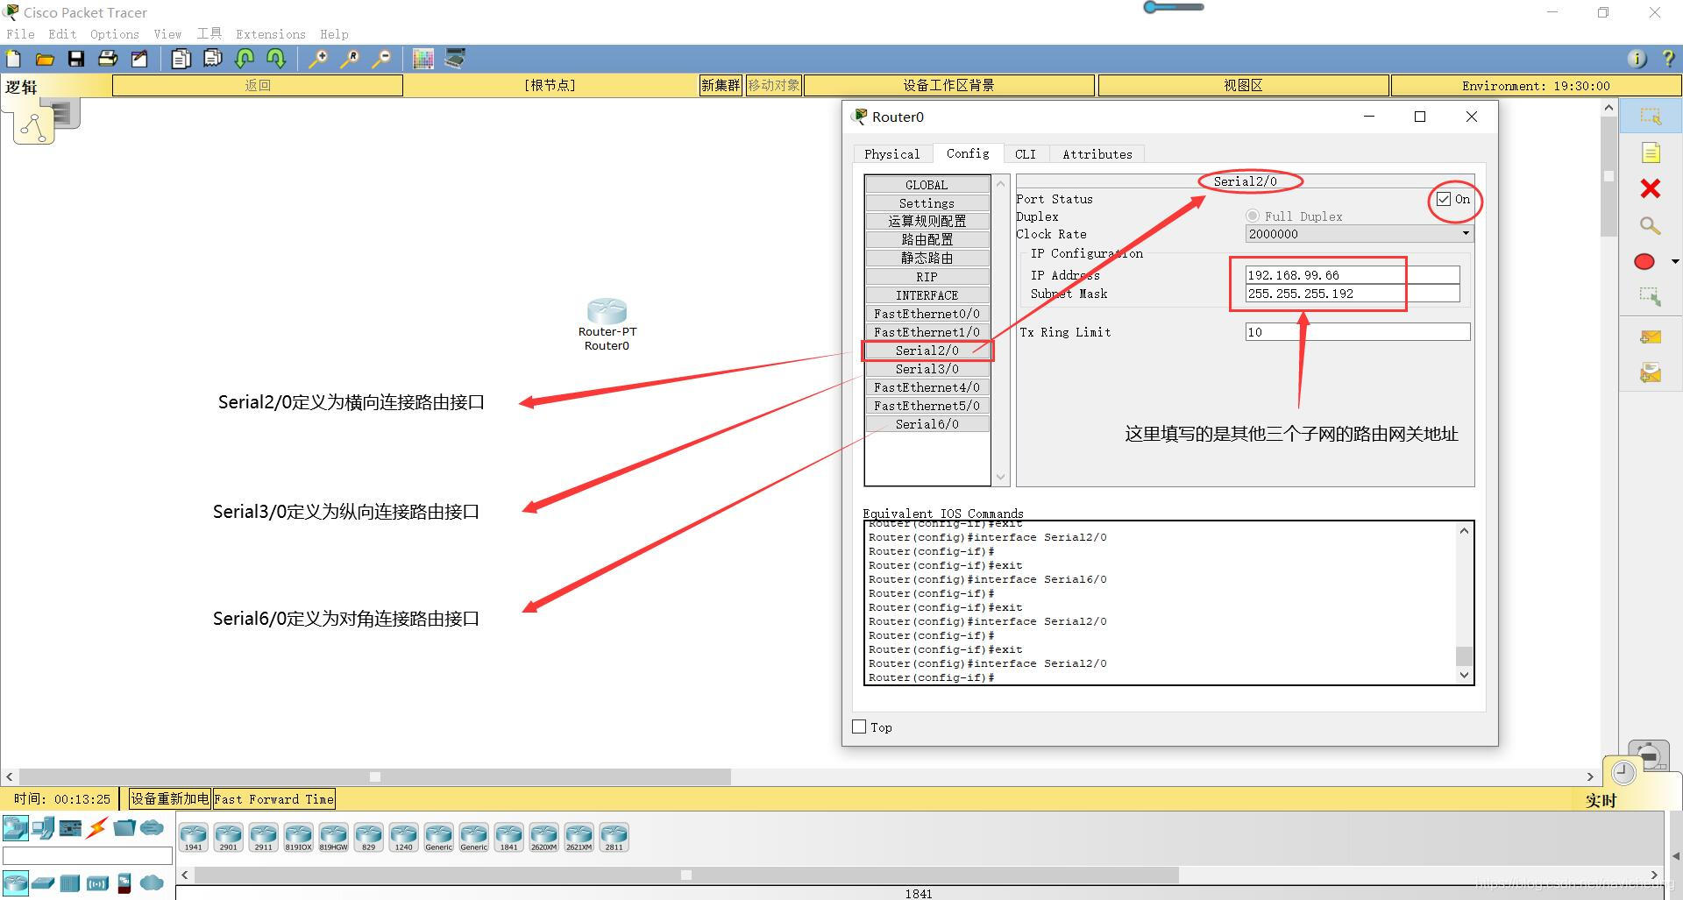The width and height of the screenshot is (1683, 900).
Task: Click the 视图区 viewport button
Action: click(x=1243, y=85)
